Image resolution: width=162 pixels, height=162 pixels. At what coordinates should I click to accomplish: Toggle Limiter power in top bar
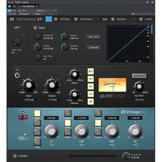(141, 19)
